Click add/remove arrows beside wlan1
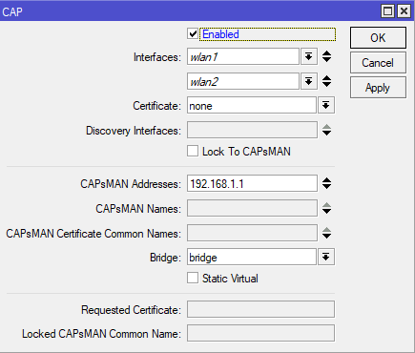 point(326,56)
